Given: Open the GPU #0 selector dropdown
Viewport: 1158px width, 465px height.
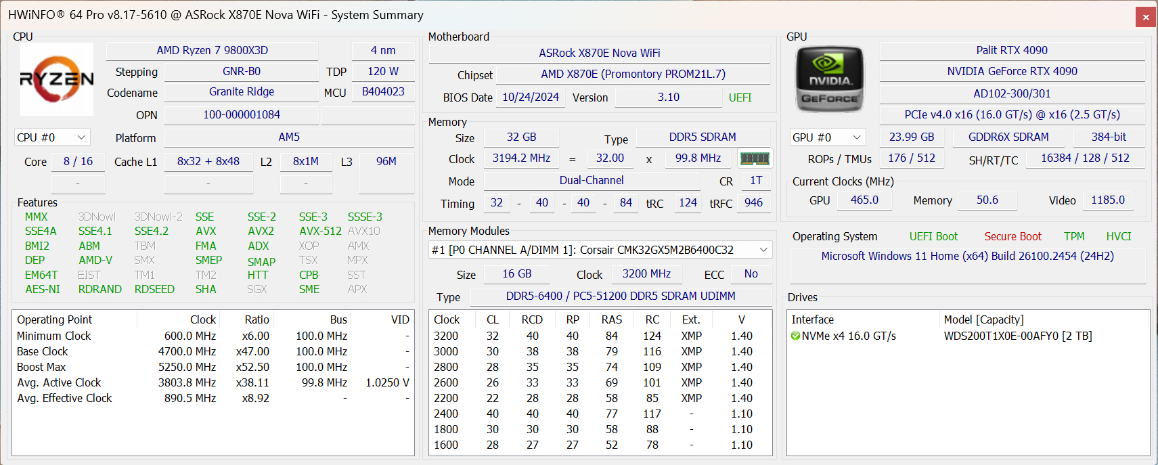Looking at the screenshot, I should (x=828, y=137).
